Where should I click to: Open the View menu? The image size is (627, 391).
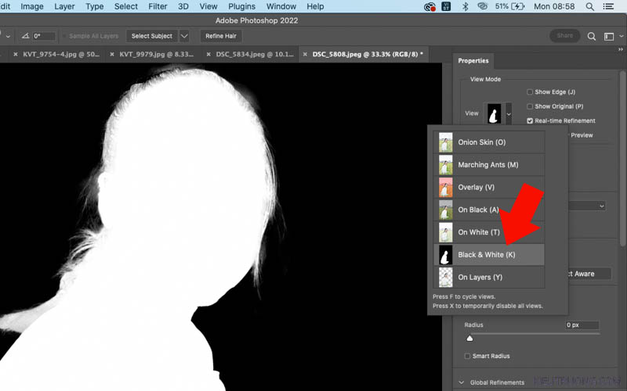point(208,6)
